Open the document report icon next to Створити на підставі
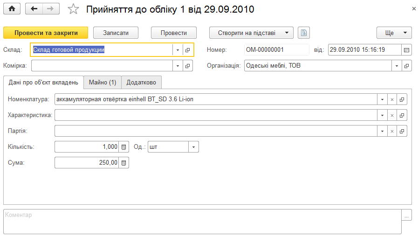Viewport: 418px width, 237px height. pyautogui.click(x=304, y=33)
